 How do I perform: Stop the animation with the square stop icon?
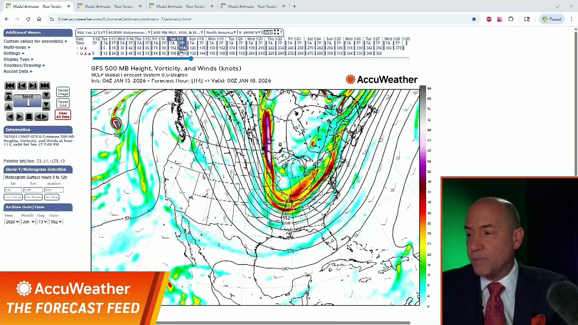pyautogui.click(x=29, y=116)
